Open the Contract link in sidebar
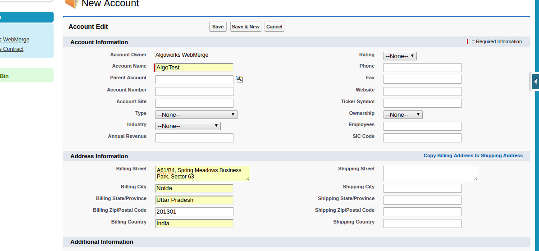 [x=12, y=49]
